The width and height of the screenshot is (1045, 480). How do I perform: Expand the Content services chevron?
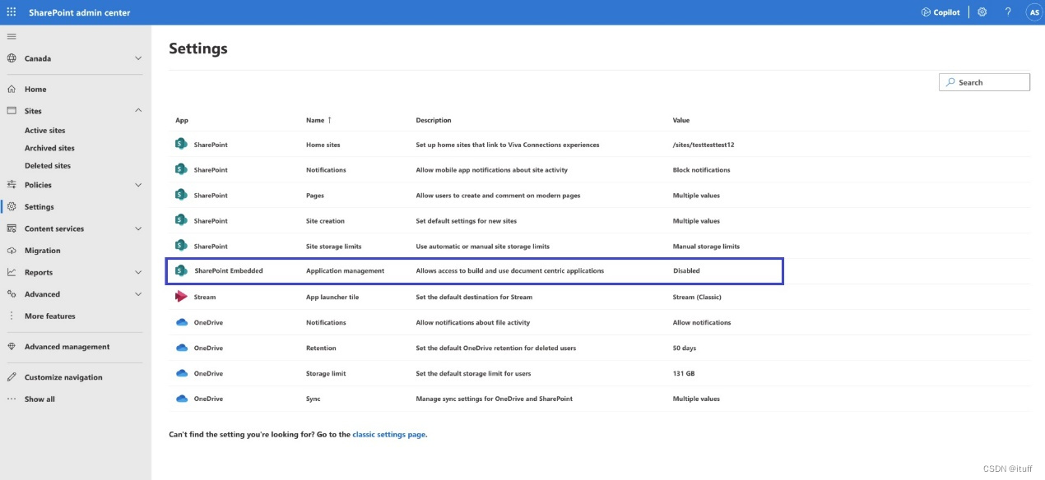138,228
